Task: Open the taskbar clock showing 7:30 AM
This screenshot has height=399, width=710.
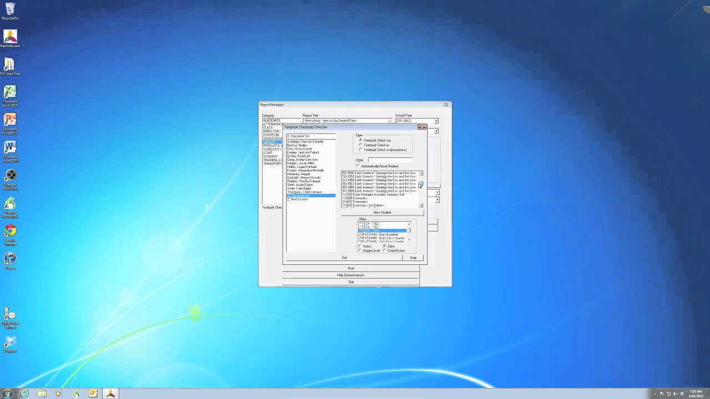Action: tap(695, 393)
